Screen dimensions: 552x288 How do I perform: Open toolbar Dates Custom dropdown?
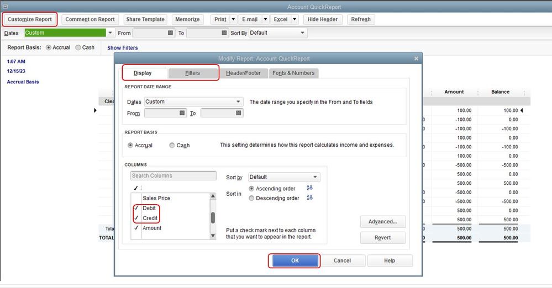(x=110, y=33)
